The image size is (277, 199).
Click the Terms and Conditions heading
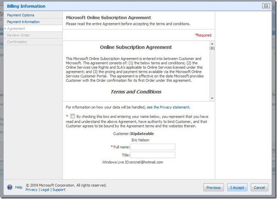(x=136, y=92)
